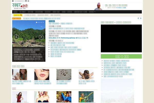Open the blue headline in the news ticker
The image size is (154, 103).
point(42,19)
